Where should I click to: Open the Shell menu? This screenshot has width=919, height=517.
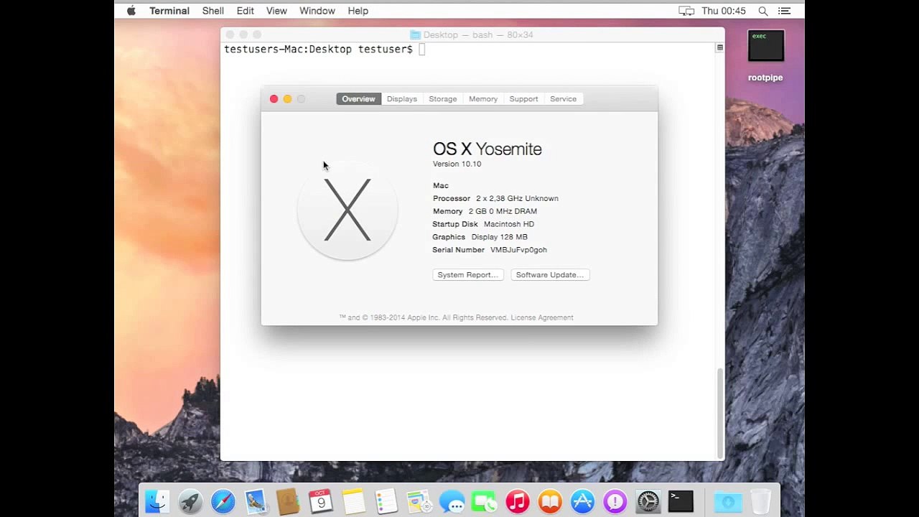tap(213, 11)
